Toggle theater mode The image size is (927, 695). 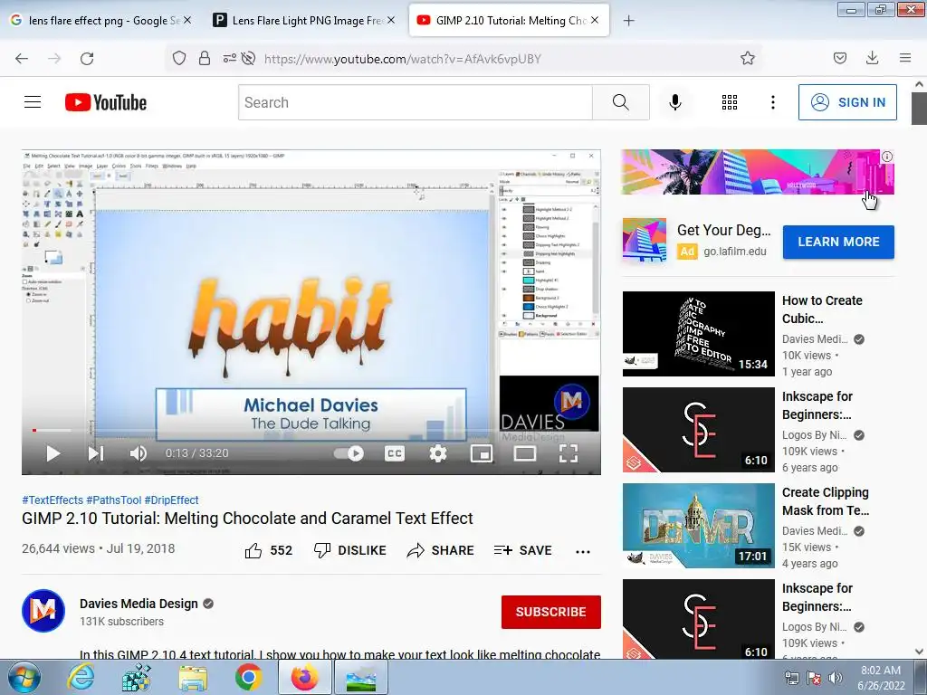pos(524,453)
